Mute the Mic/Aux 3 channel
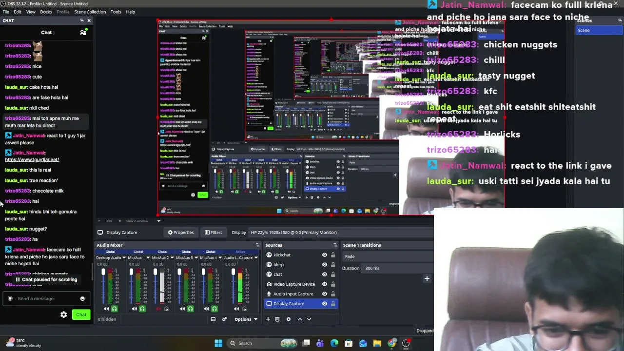 [182, 309]
